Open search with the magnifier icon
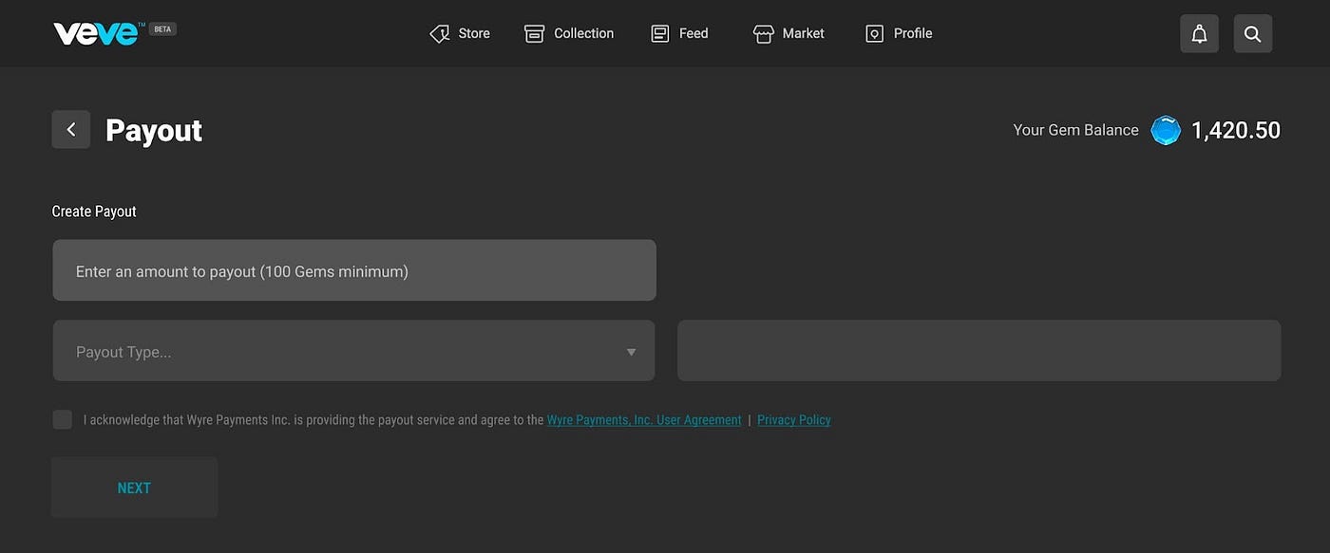The width and height of the screenshot is (1330, 553). (x=1252, y=33)
